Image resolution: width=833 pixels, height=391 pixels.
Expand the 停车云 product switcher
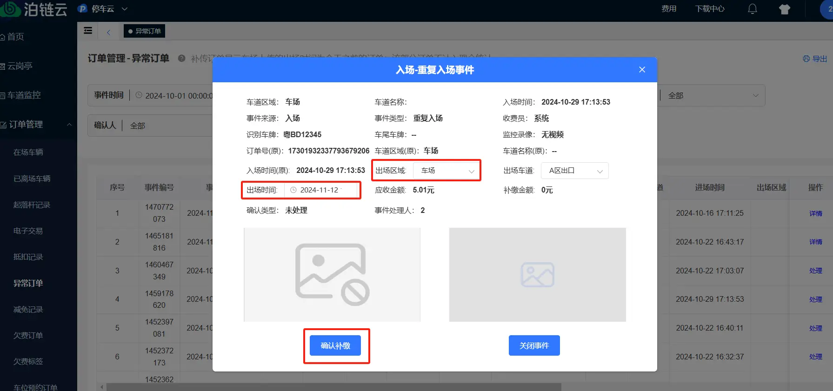click(103, 9)
